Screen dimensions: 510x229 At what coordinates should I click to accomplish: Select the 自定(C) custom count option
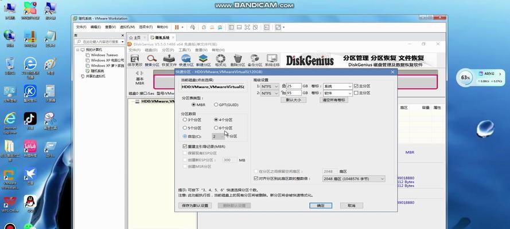tap(192, 137)
